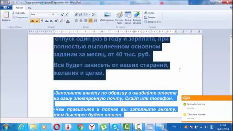Insert object via Вставка объекта
This screenshot has height=131, width=233.
pos(137,17)
